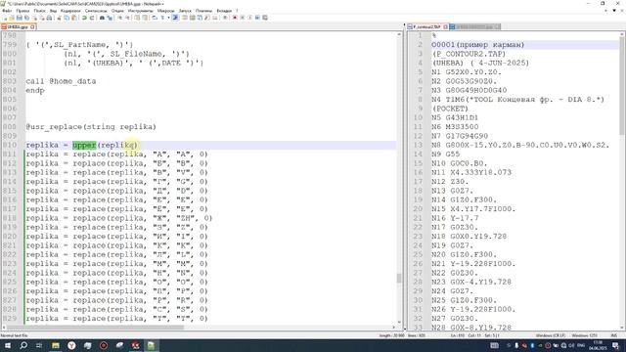626x352 pixels.
Task: Click highlighted word upper on line 810
Action: pyautogui.click(x=84, y=145)
